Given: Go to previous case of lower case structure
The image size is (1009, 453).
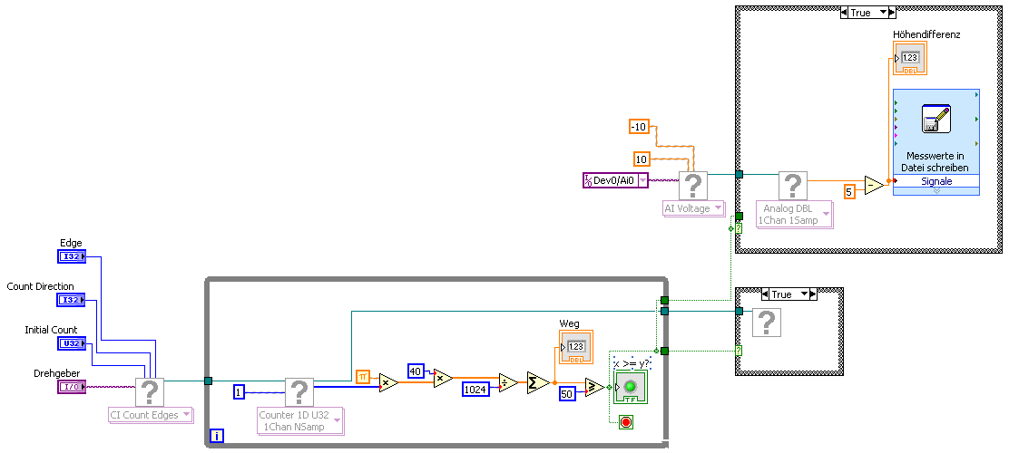Looking at the screenshot, I should pos(766,294).
